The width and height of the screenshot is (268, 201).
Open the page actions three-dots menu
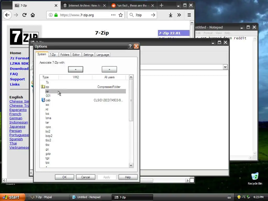point(113,15)
